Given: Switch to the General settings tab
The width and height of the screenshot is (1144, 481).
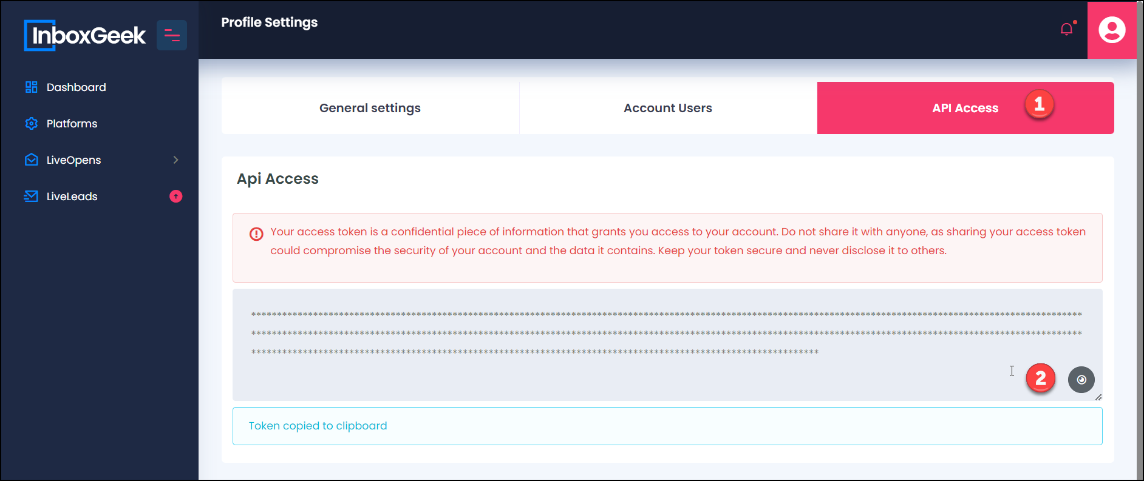Looking at the screenshot, I should tap(370, 108).
